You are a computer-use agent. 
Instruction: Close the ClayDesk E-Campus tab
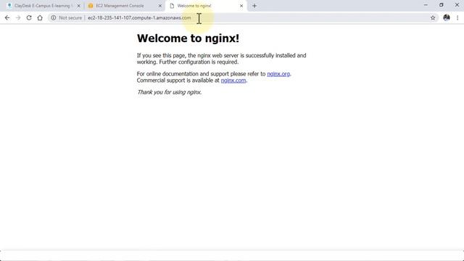tap(79, 6)
